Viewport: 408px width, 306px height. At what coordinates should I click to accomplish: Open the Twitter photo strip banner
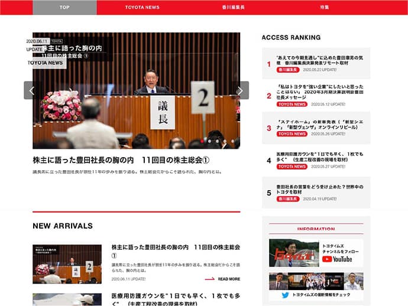pos(316,281)
